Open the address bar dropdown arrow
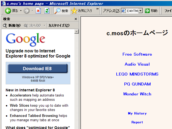172x129 pixels. coord(141,11)
